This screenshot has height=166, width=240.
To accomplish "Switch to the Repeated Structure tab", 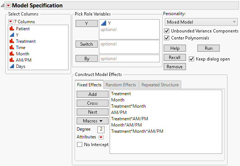I will (160, 85).
